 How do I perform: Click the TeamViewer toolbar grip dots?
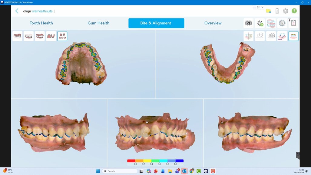(254, 7)
